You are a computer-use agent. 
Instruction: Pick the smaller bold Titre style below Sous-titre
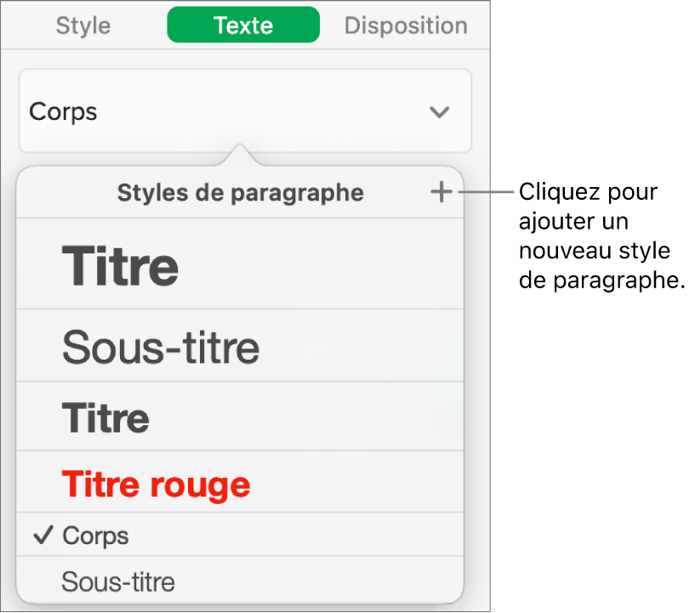[x=105, y=418]
